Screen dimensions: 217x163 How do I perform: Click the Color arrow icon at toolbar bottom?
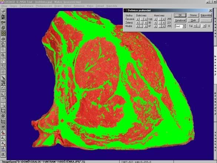coord(3,154)
